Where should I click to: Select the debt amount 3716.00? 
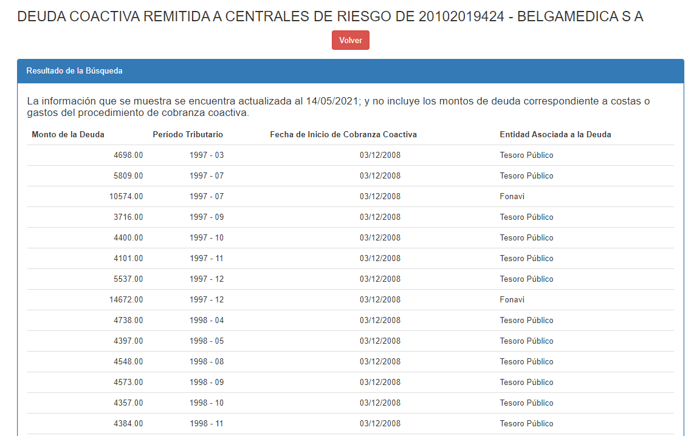128,217
